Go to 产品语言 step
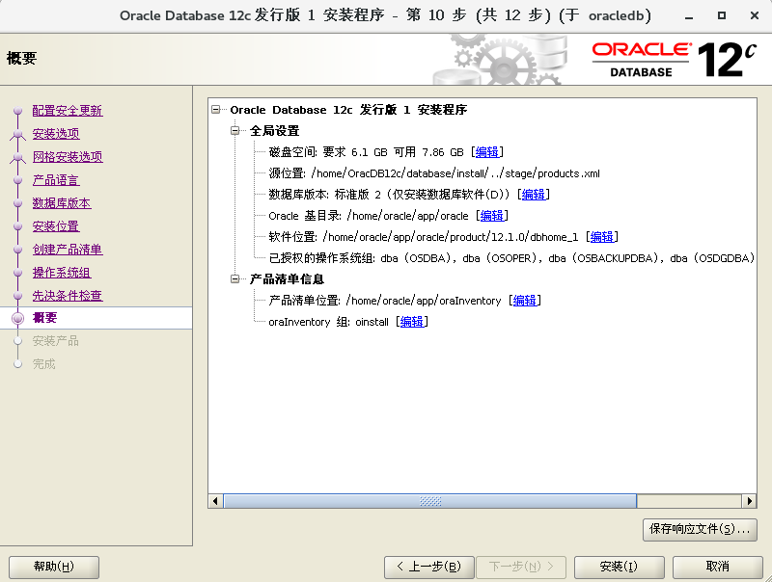Image resolution: width=772 pixels, height=582 pixels. pyautogui.click(x=56, y=180)
